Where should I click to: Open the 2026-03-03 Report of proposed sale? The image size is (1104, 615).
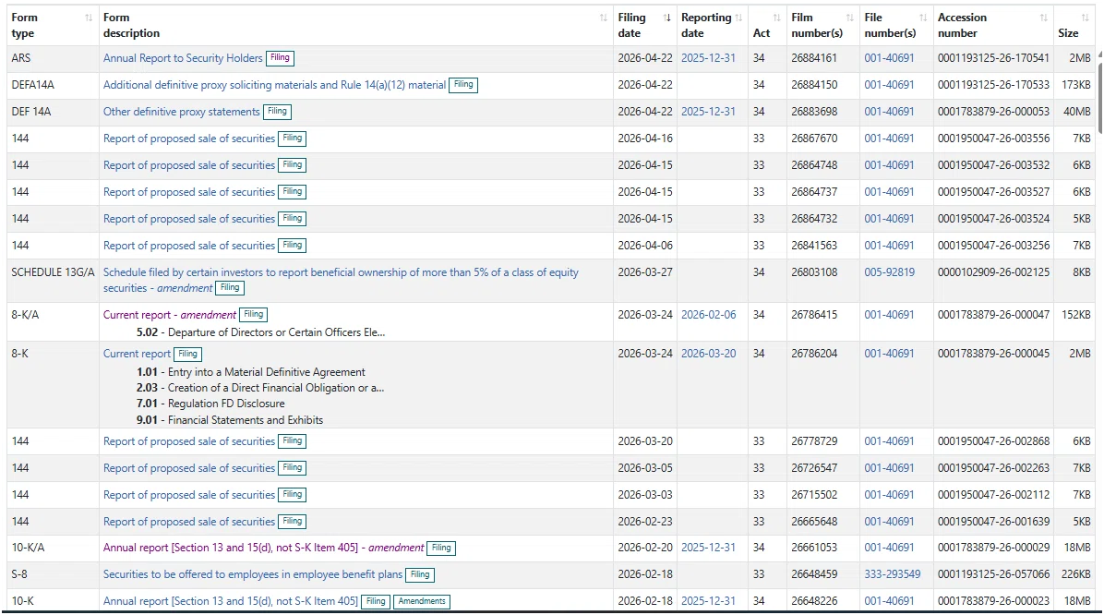[188, 495]
